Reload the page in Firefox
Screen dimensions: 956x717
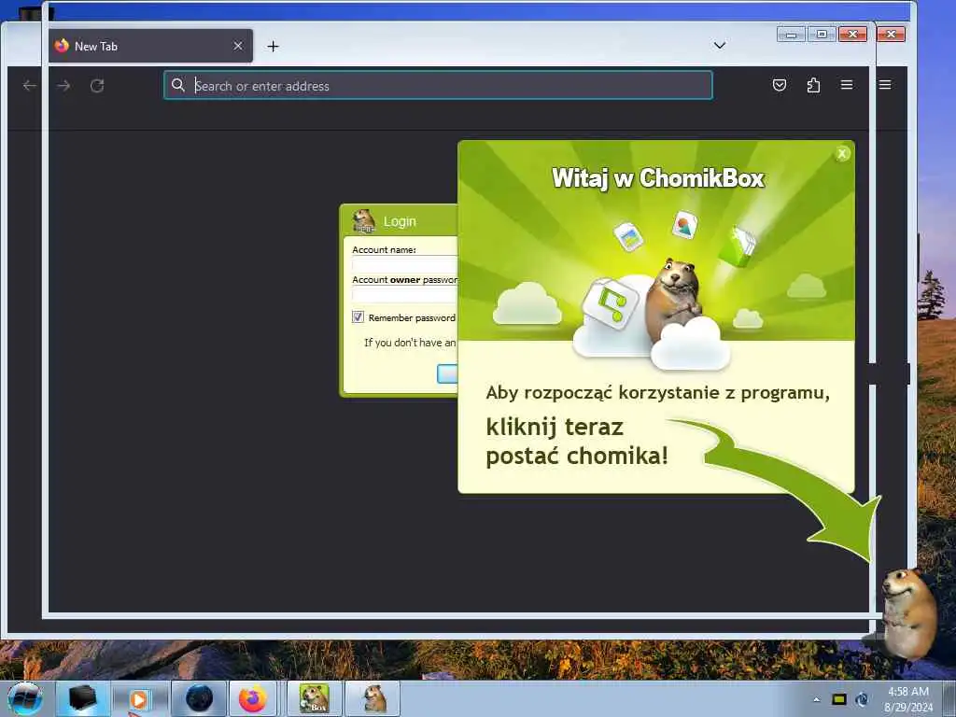[x=97, y=85]
